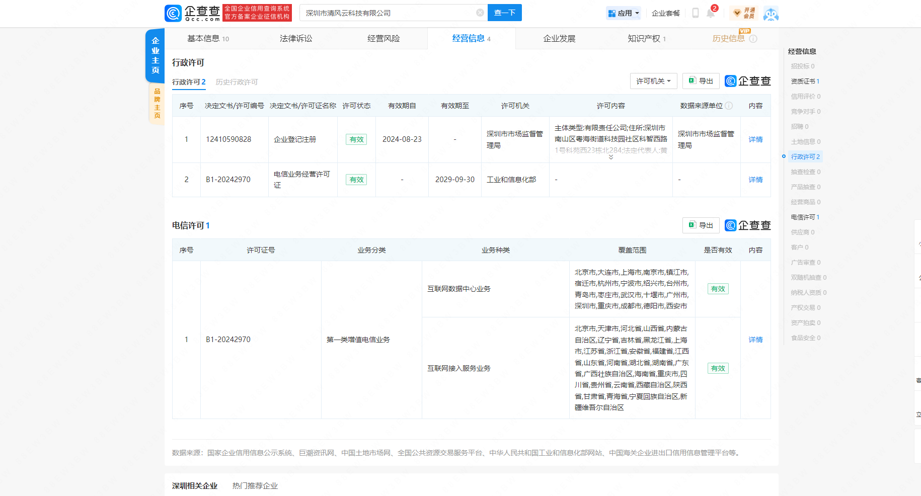
Task: Expand the 许可机关 filter dropdown
Action: 653,81
